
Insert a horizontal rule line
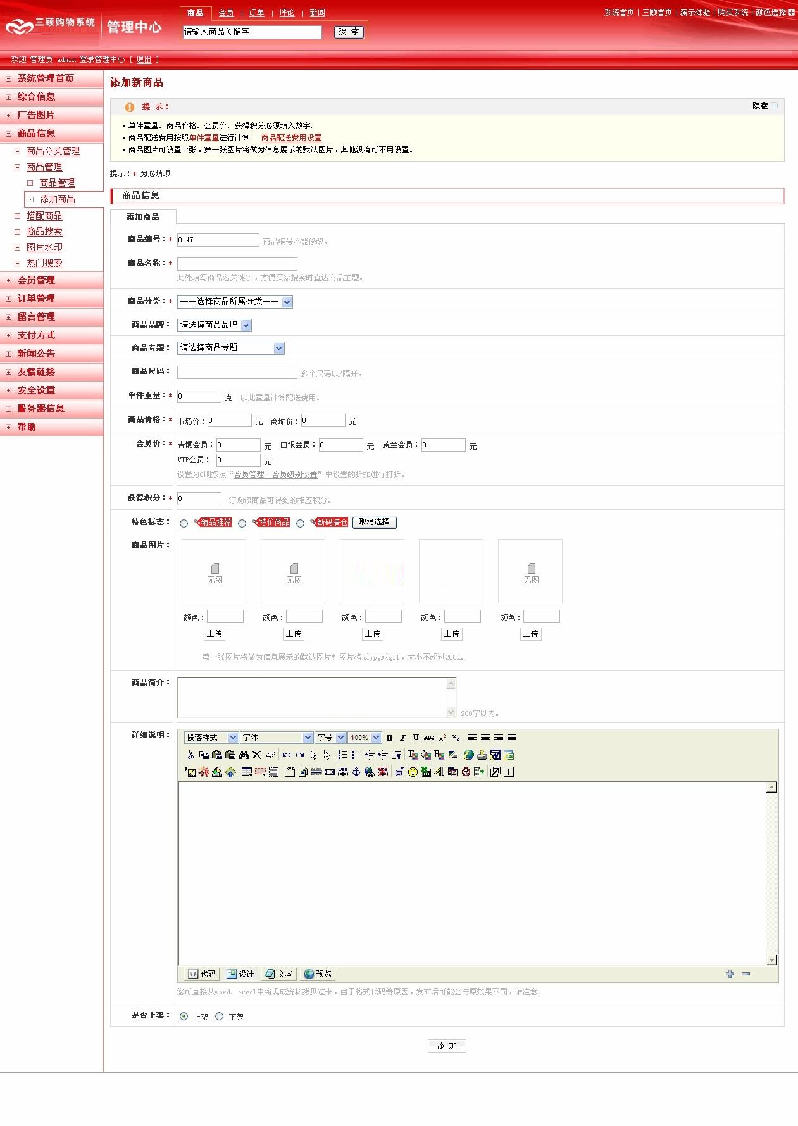coord(316,772)
